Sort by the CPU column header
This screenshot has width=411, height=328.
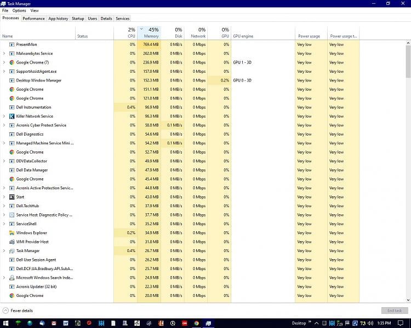tap(125, 33)
